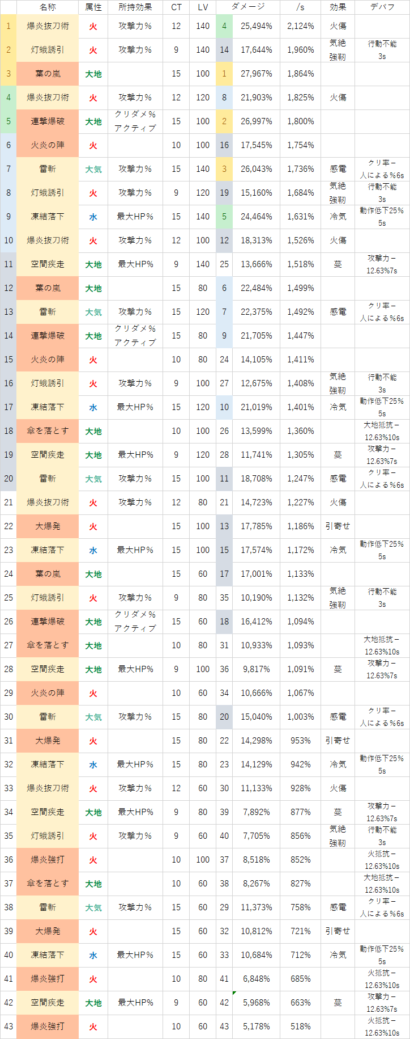Image resolution: width=410 pixels, height=1039 pixels.
Task: Select 大爆発 cell in row 22
Action: point(48,526)
